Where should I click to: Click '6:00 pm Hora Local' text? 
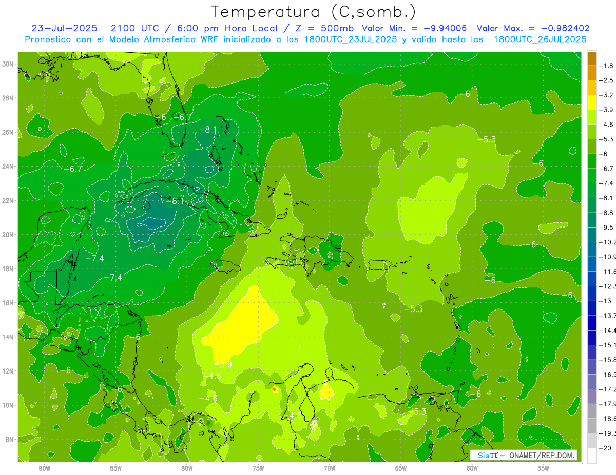227,28
